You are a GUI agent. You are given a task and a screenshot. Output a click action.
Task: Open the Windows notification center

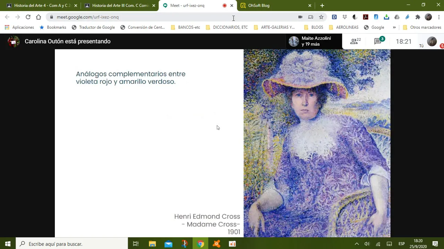click(x=435, y=244)
